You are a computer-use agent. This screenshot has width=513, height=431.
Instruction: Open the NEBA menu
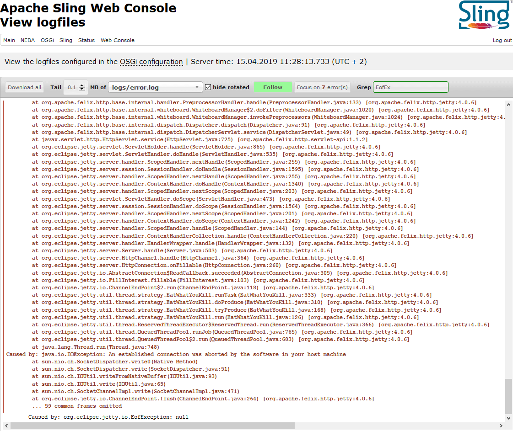27,40
